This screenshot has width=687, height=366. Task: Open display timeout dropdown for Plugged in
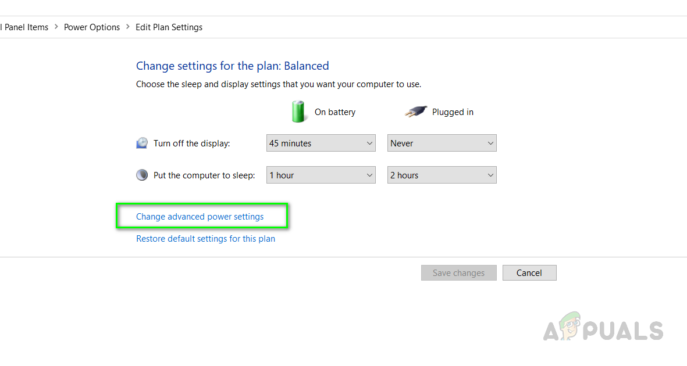tap(442, 143)
